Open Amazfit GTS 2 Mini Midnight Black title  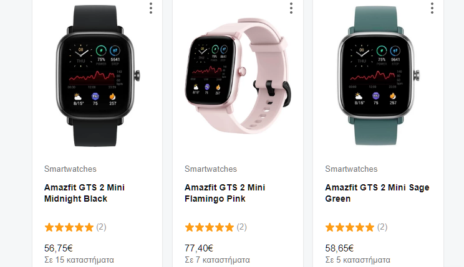[x=84, y=193]
